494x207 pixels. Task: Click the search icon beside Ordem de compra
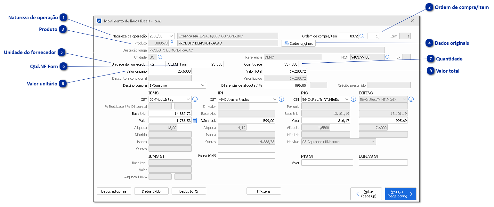[362, 36]
